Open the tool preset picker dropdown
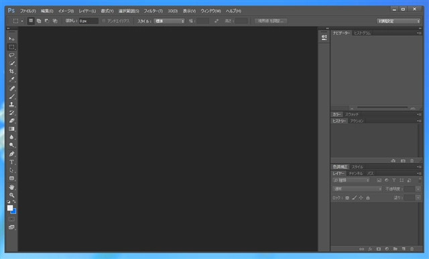 coord(22,21)
